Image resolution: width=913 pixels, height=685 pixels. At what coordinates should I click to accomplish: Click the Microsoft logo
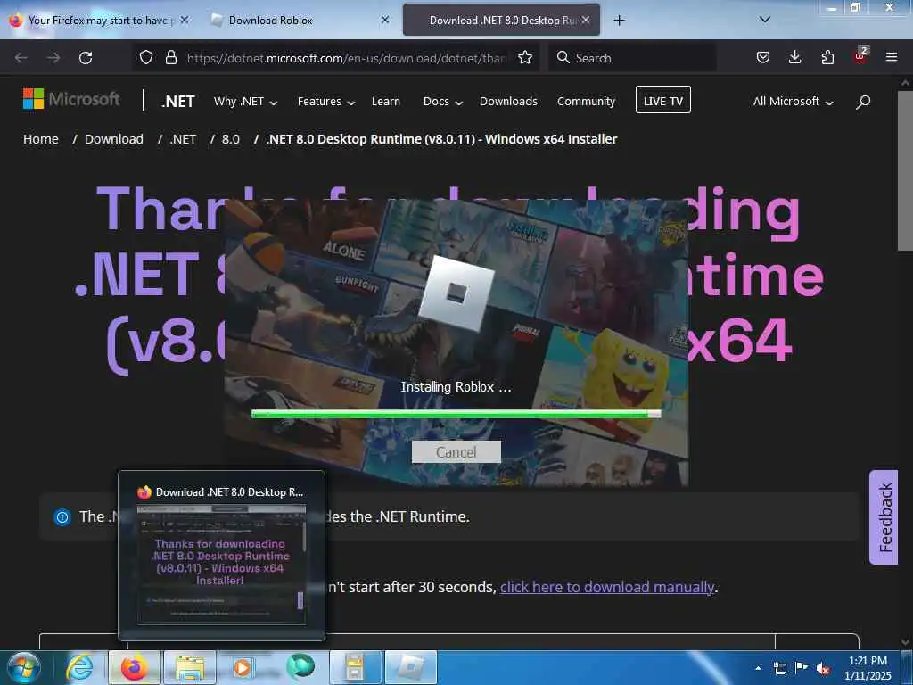coord(71,99)
